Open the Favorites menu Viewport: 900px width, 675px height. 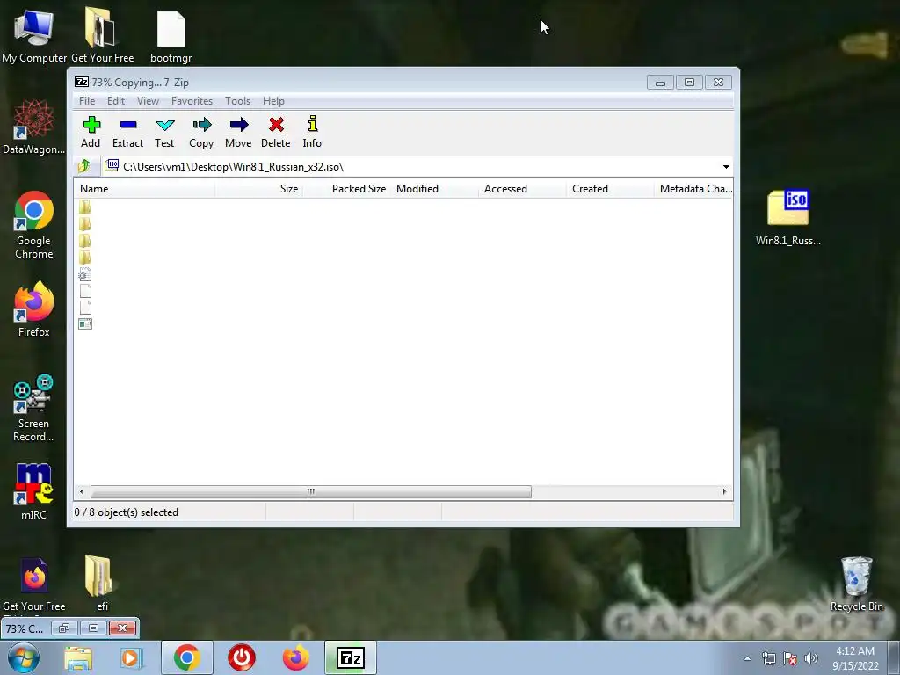click(x=192, y=101)
